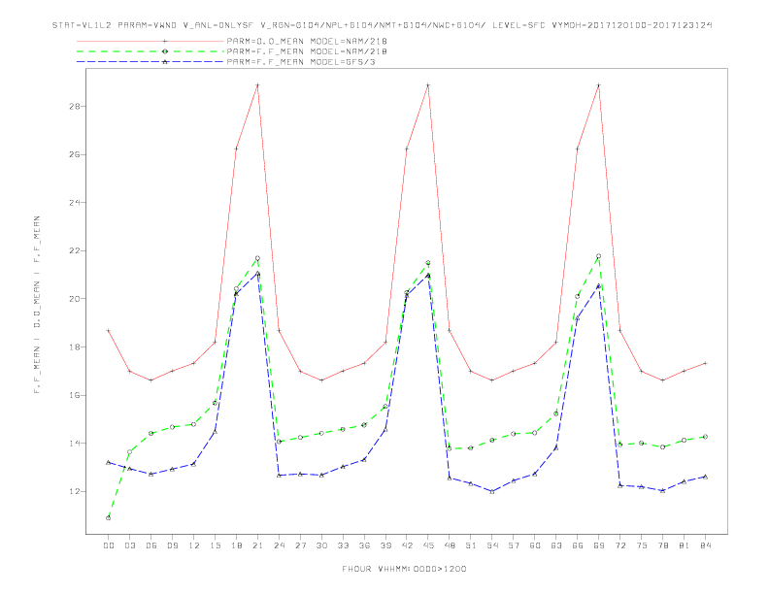Viewport: 769px width, 594px height.
Task: Click the vertical y-axis title F.F_MEAN | O.O_MEAN
Action: click(37, 305)
